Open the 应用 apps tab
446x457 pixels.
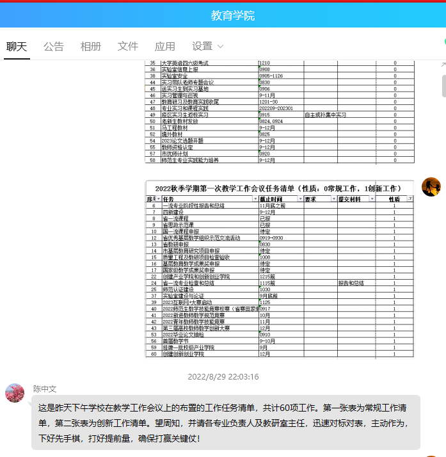tap(165, 46)
